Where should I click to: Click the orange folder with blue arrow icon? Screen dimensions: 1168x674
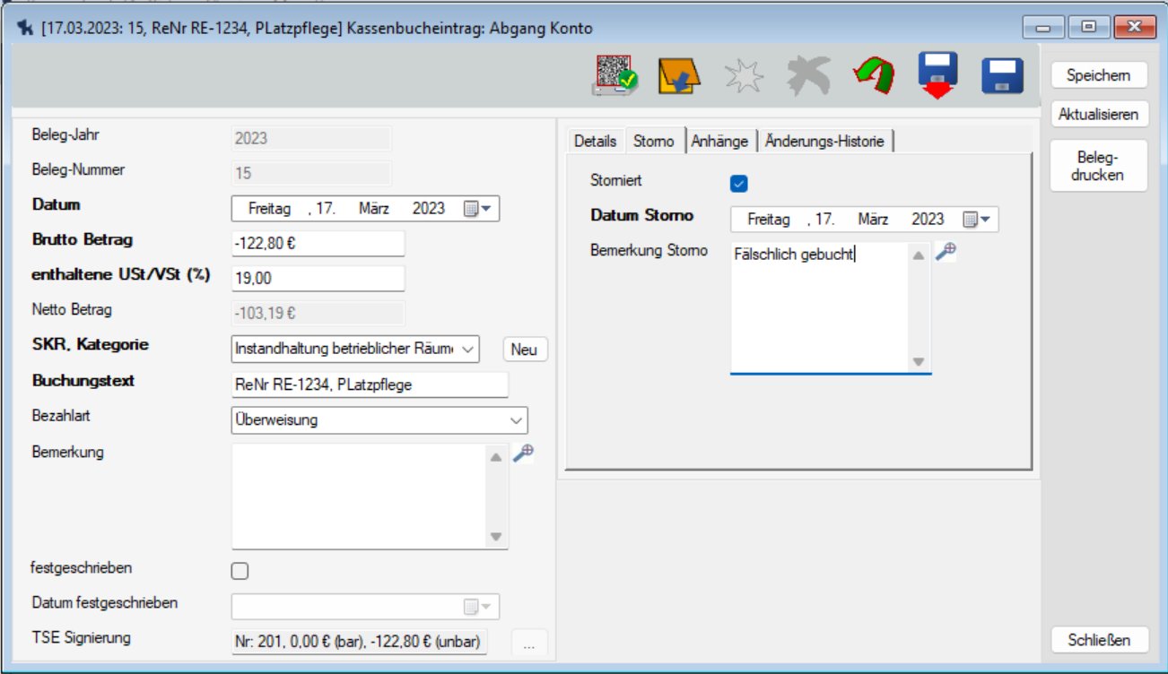coord(679,77)
